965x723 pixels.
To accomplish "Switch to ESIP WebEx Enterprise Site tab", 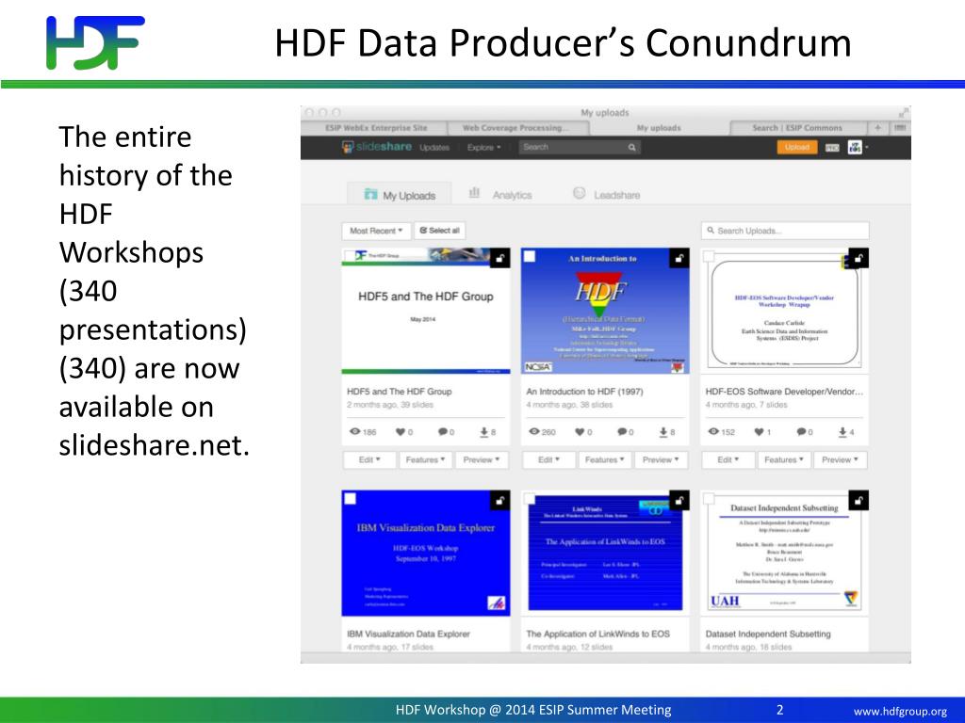I will (x=376, y=128).
